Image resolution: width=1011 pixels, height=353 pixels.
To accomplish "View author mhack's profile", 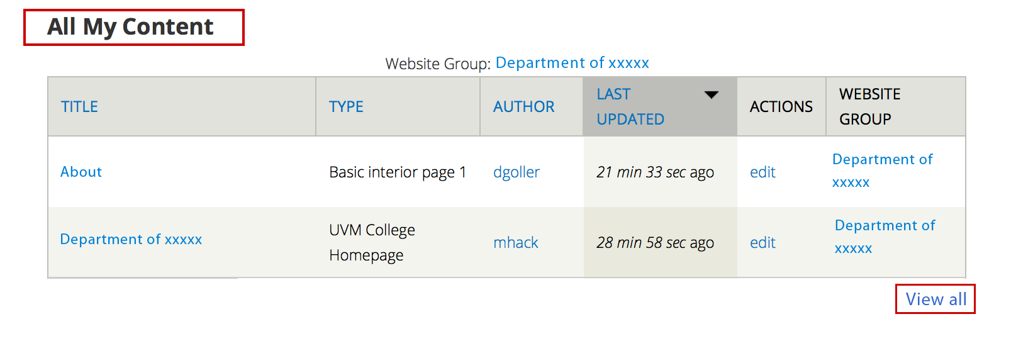I will click(516, 242).
